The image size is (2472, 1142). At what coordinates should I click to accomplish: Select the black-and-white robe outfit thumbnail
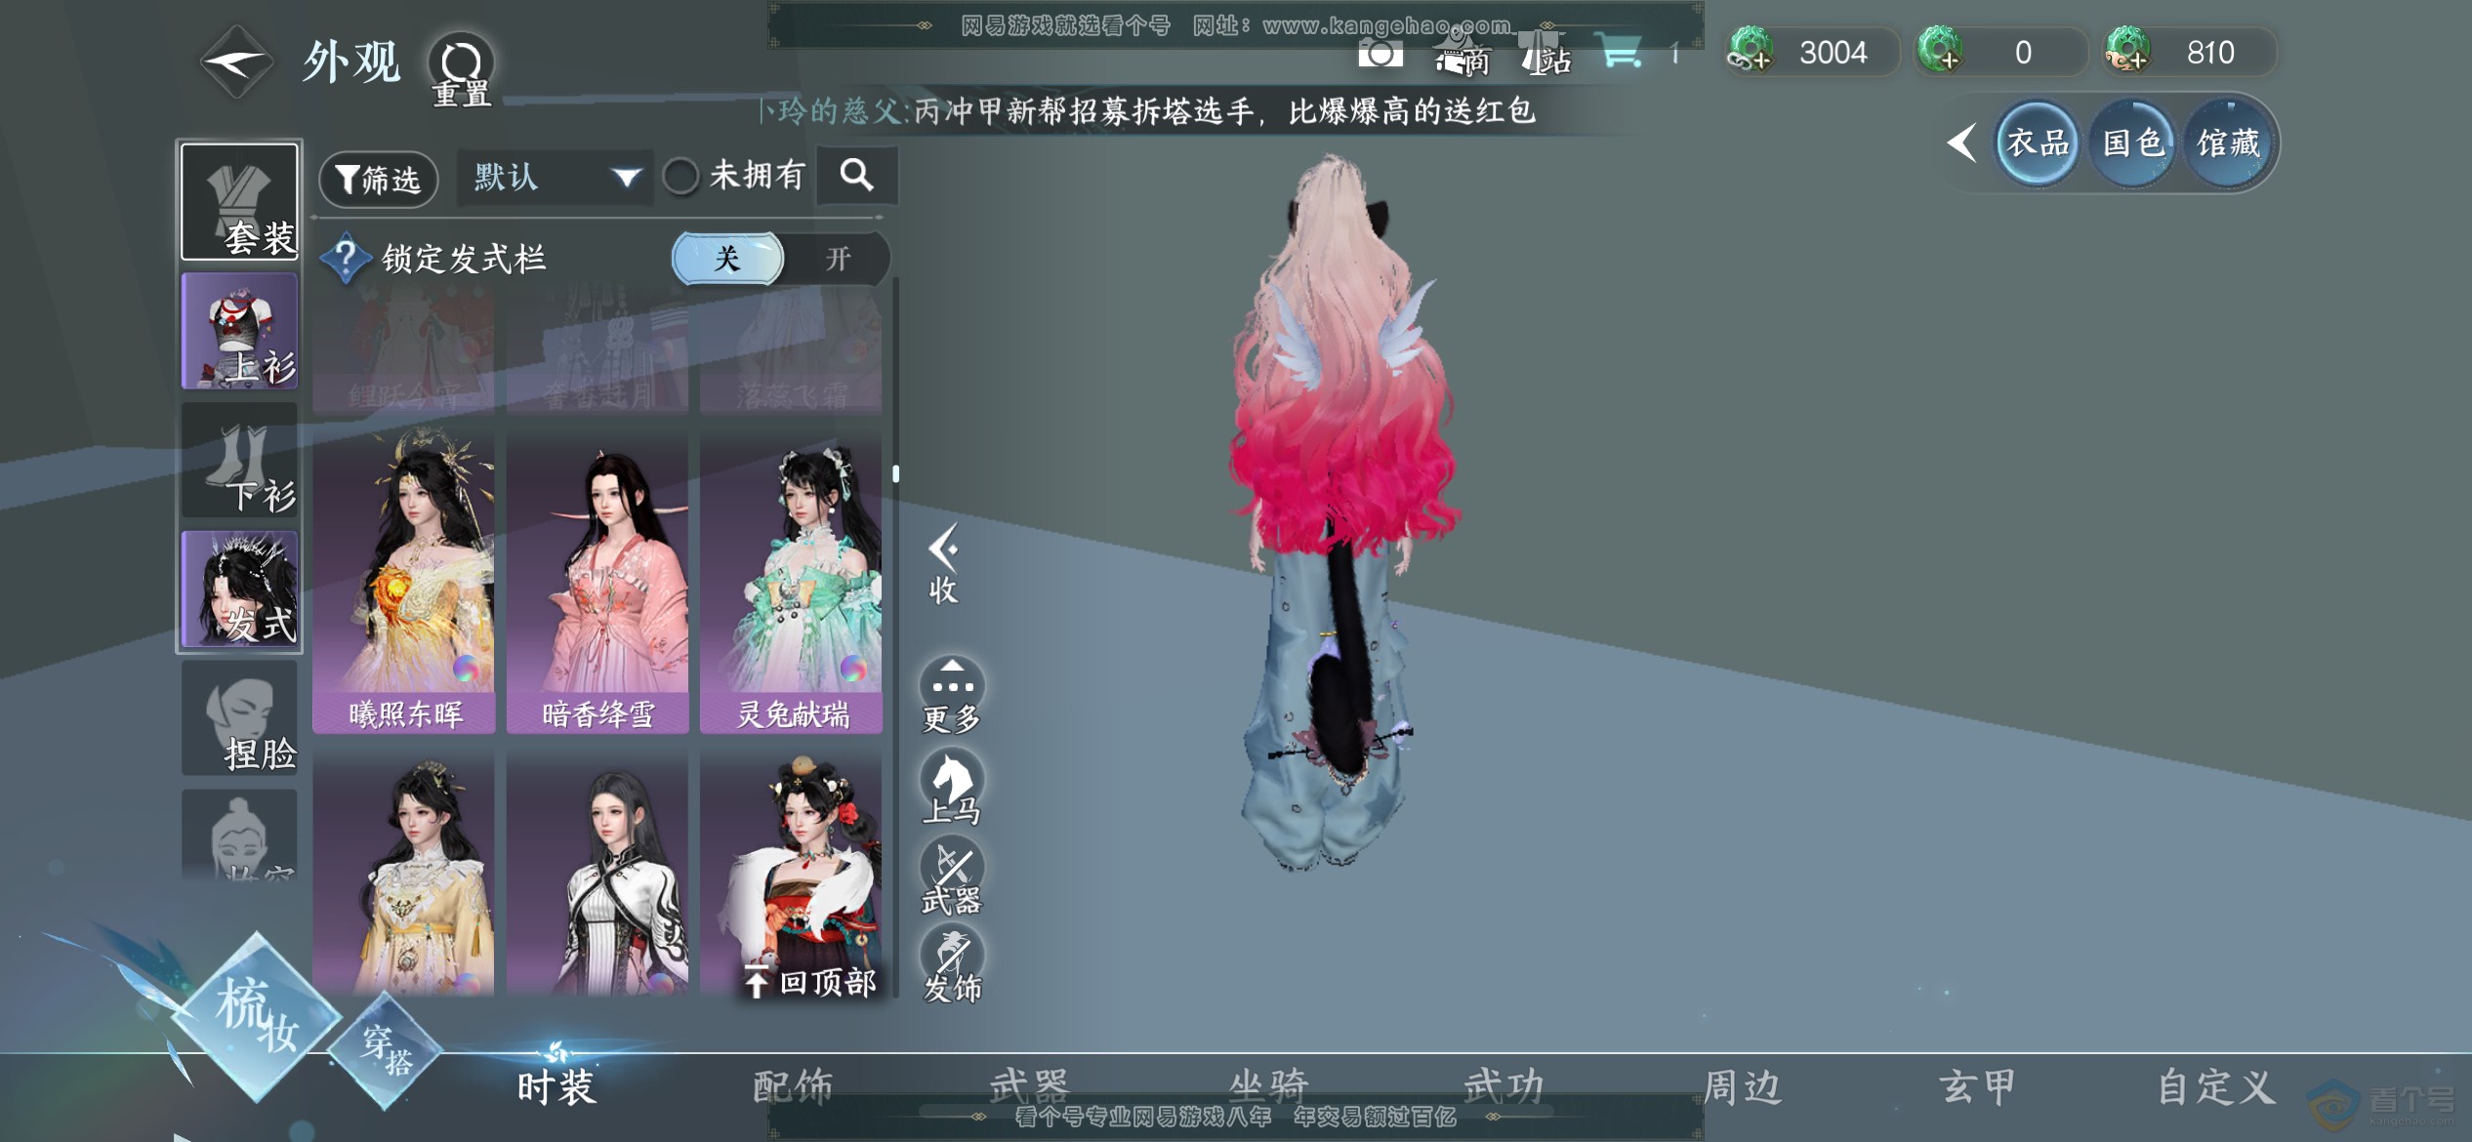(x=597, y=874)
